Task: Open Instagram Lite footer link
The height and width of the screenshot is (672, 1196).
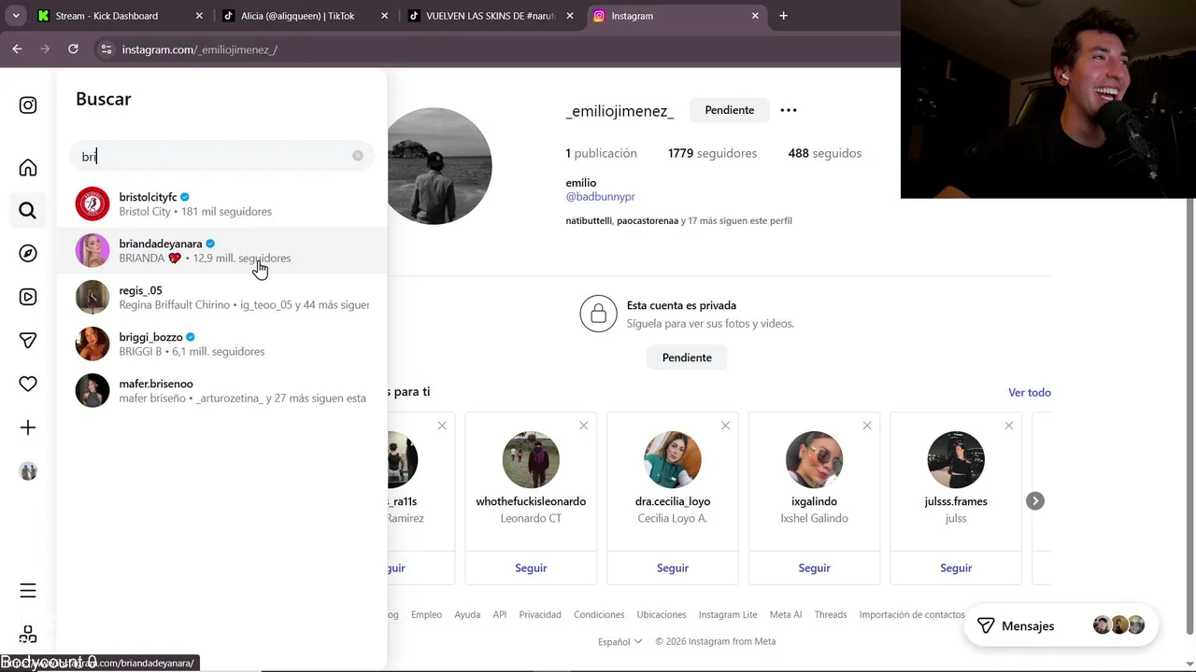Action: pos(728,615)
